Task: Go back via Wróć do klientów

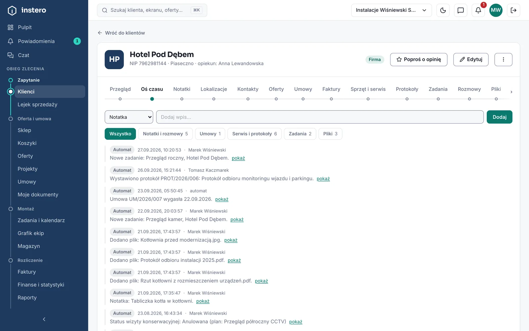Action: [x=121, y=33]
